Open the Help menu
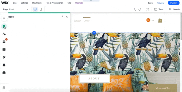Viewport: 182px width, 92px height. pos(69,3)
